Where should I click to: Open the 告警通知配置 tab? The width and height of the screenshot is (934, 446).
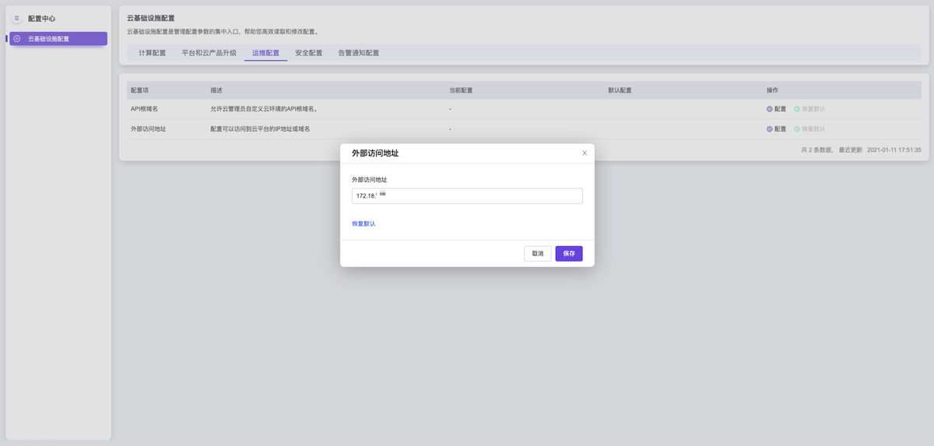358,53
